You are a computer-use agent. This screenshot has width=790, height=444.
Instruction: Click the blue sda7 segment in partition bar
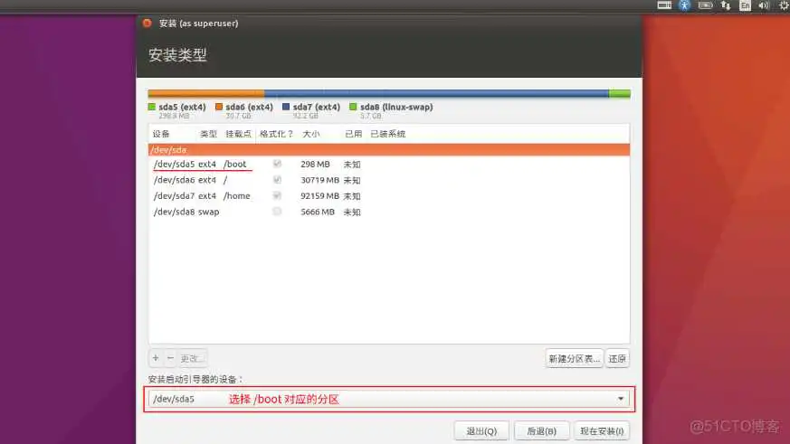[436, 94]
